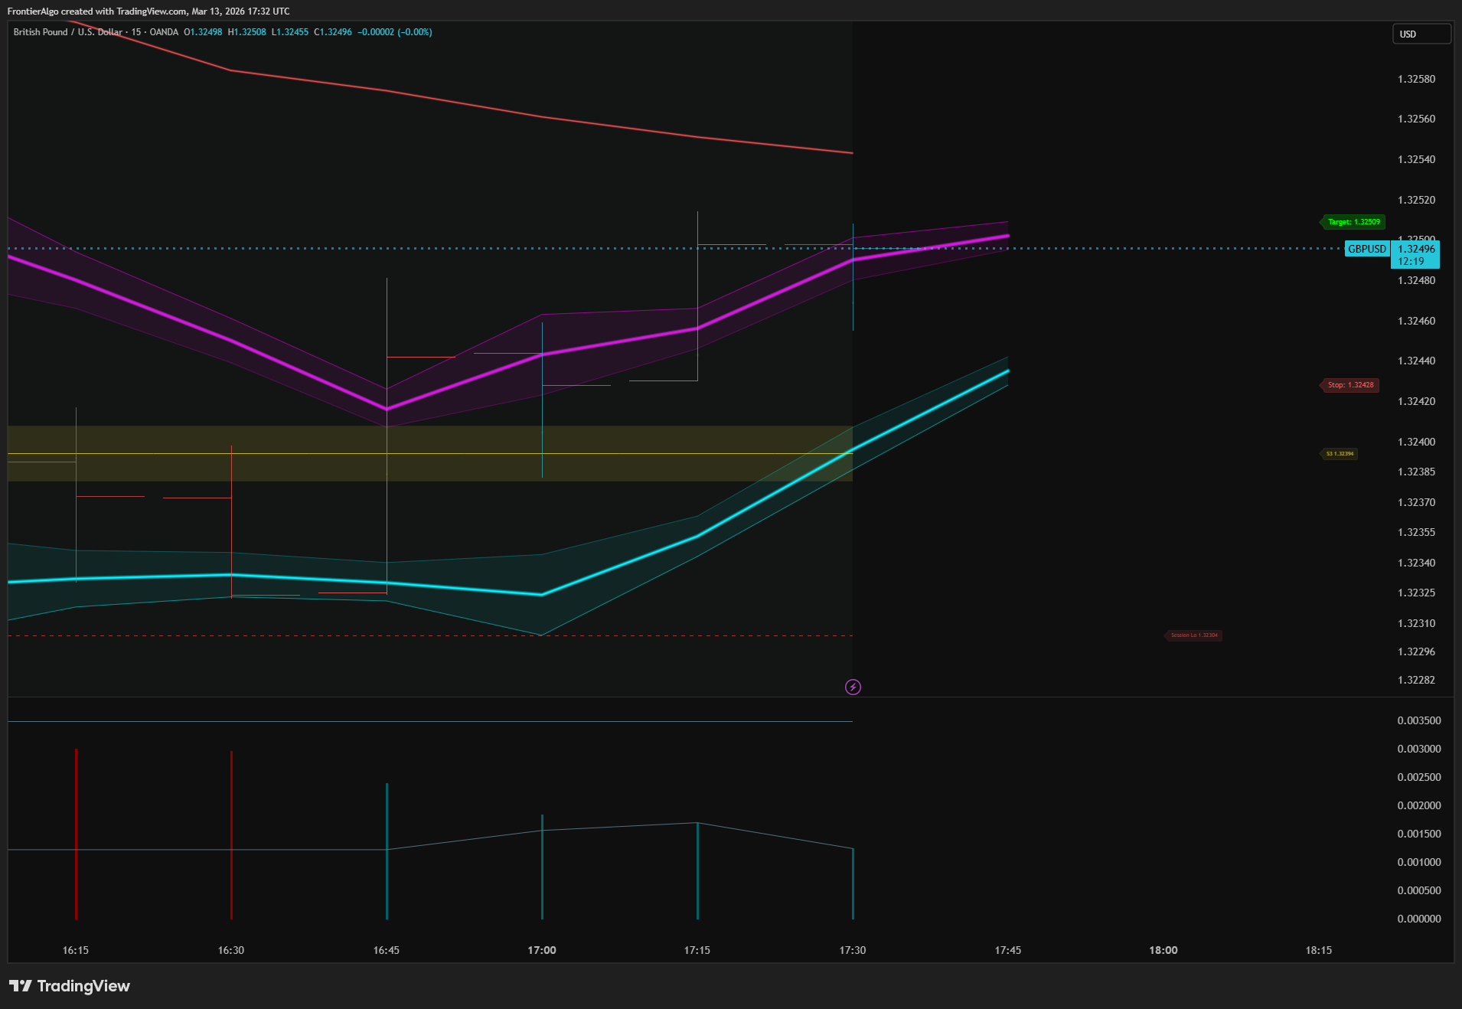Click the OANDA data source label
The image size is (1462, 1009).
click(x=164, y=32)
